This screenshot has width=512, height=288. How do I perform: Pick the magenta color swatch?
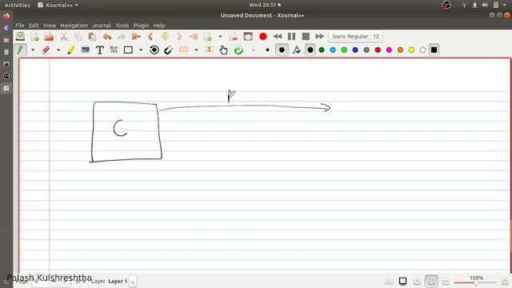[x=390, y=50]
